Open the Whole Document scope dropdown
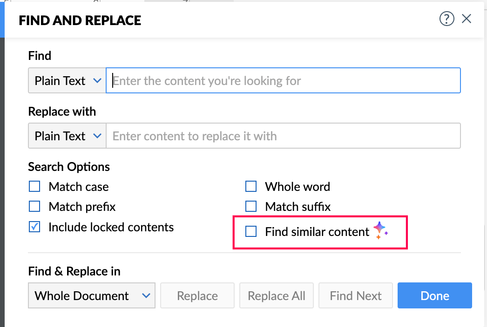The width and height of the screenshot is (487, 327). coord(92,296)
